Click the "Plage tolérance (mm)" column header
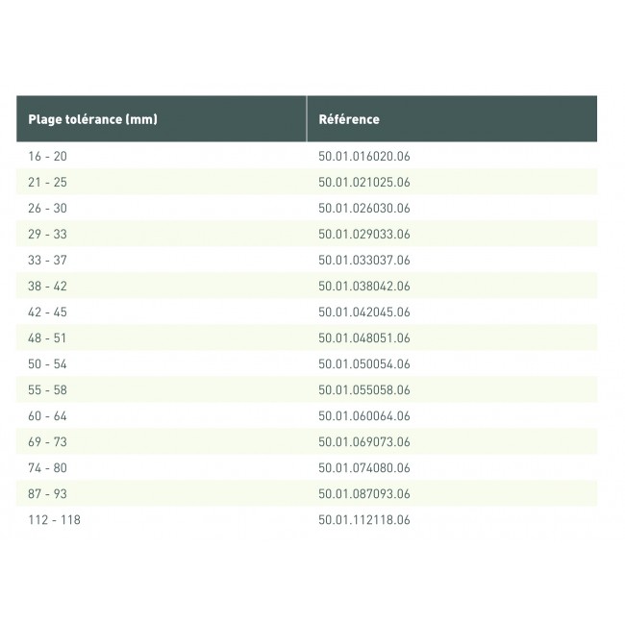The width and height of the screenshot is (625, 625). pyautogui.click(x=93, y=119)
